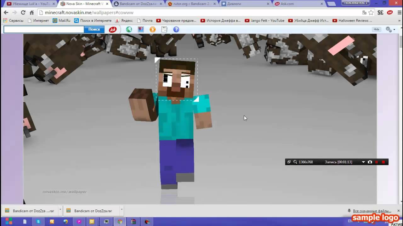403x226 pixels.
Task: Open Сервисы apps shortcut in bookmarks bar
Action: (13, 20)
